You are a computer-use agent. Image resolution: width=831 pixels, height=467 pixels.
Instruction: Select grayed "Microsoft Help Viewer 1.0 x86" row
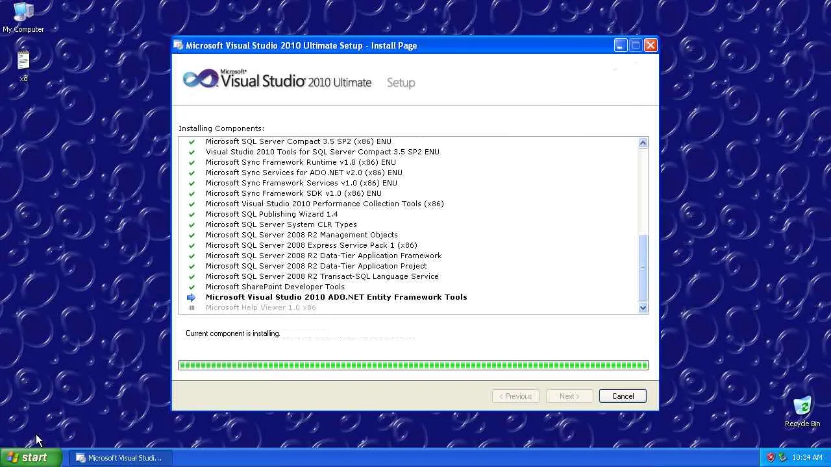coord(260,307)
